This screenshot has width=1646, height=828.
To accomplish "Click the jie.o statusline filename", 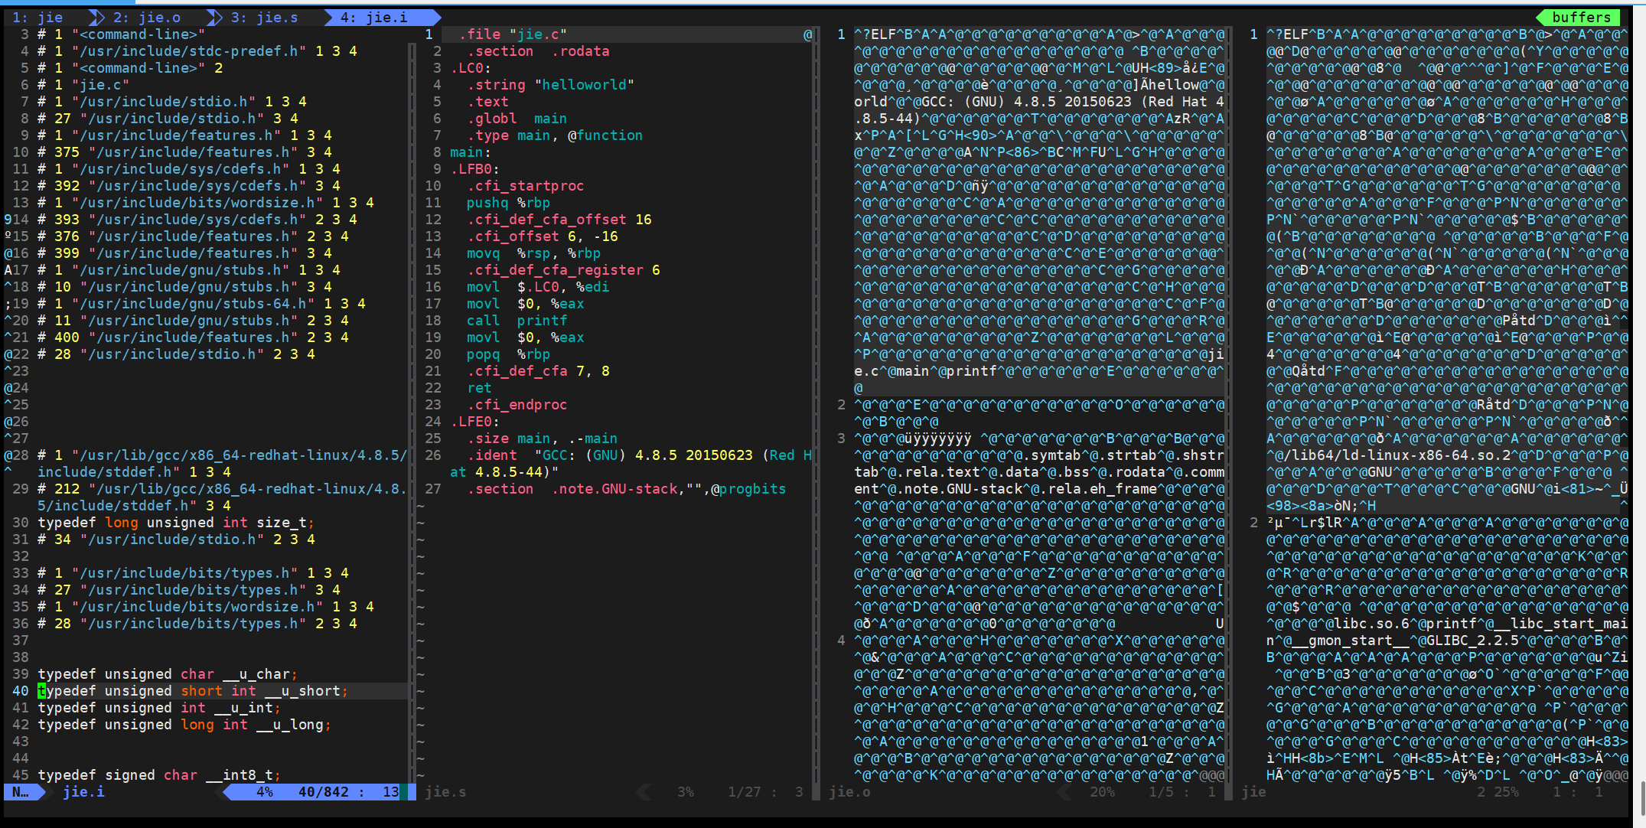I will pyautogui.click(x=849, y=792).
